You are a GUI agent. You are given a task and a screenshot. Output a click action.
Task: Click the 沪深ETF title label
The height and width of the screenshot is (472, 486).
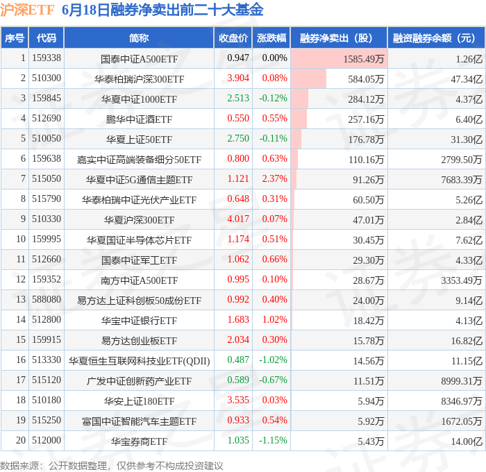[x=27, y=10]
